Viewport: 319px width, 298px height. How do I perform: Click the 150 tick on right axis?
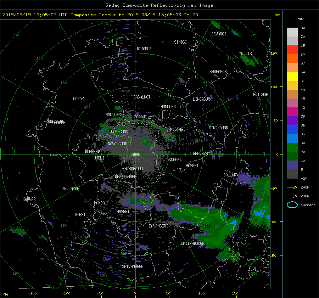click(x=274, y=53)
